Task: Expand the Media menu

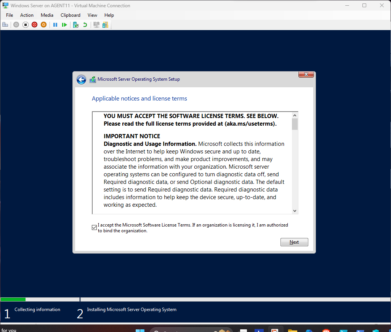Action: point(47,15)
